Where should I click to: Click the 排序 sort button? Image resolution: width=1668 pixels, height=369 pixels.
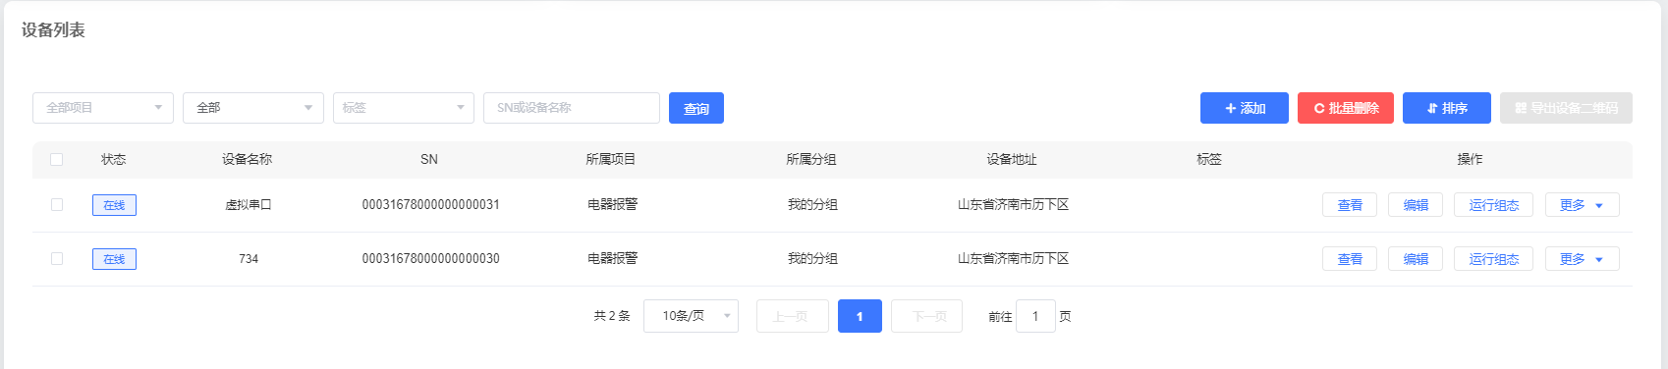coord(1447,108)
